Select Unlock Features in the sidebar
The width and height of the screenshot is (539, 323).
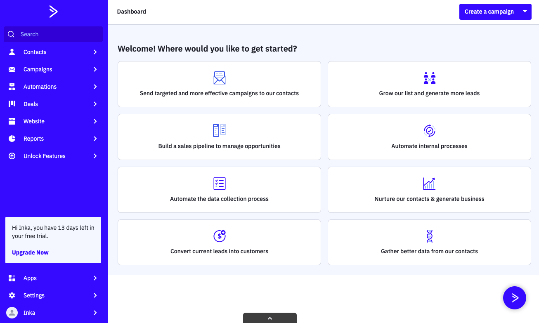tap(54, 156)
